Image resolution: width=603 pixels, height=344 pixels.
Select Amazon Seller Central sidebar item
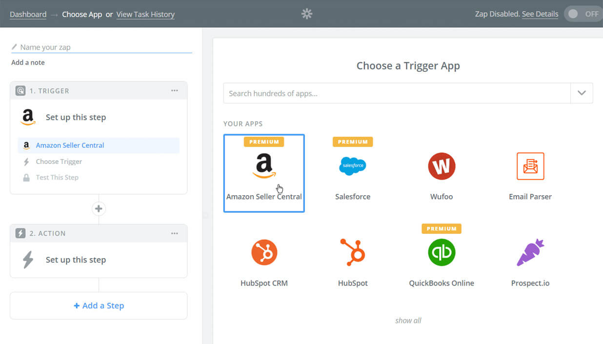coord(70,145)
